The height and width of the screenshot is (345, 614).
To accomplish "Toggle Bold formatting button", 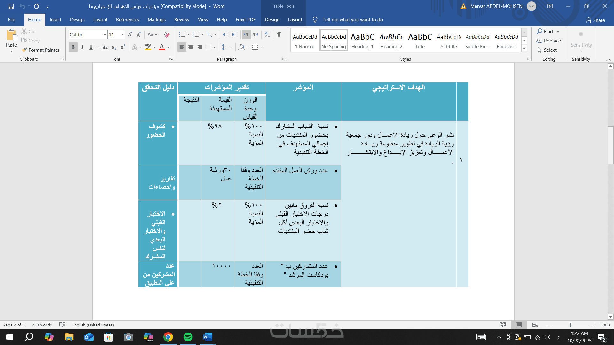I will click(x=73, y=47).
